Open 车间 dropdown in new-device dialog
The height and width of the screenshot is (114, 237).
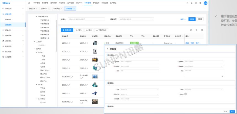(139, 90)
